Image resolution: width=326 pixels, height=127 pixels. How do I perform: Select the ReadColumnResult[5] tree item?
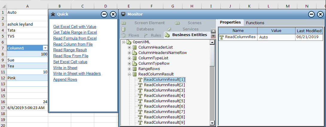pos(164,101)
